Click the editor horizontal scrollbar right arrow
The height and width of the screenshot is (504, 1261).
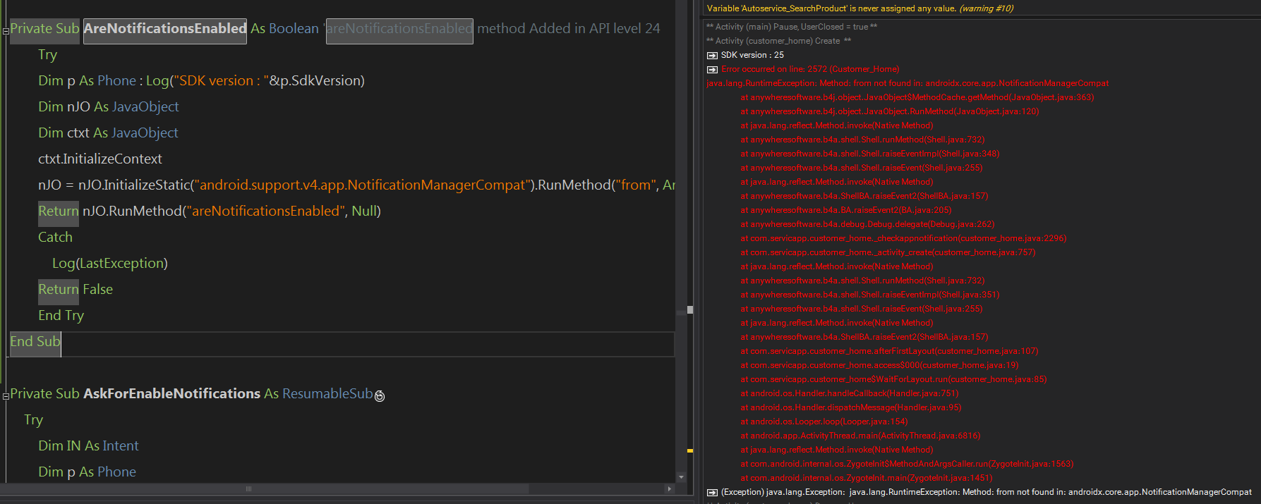coord(670,488)
